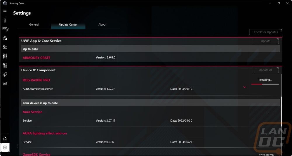292x156 pixels.
Task: Open the Dashboard info icon in sidebar
Action: point(5,20)
